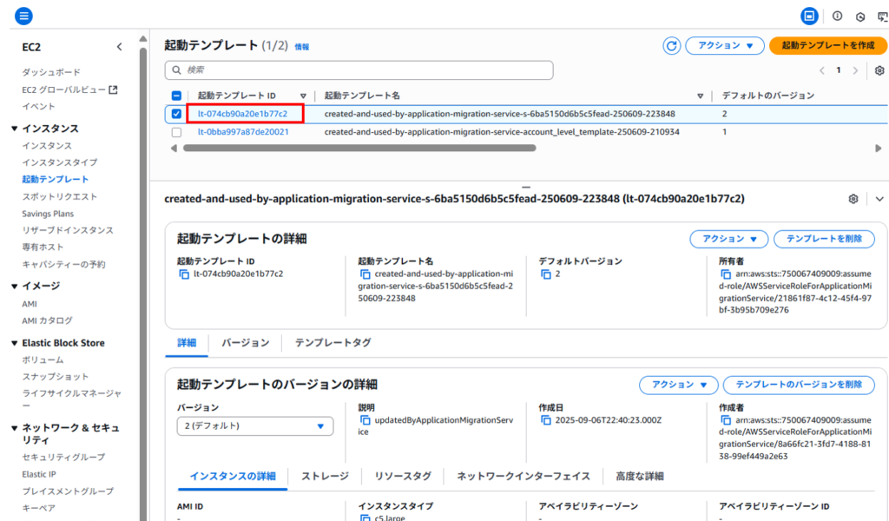
Task: Open the ストレージ tab
Action: tap(325, 476)
